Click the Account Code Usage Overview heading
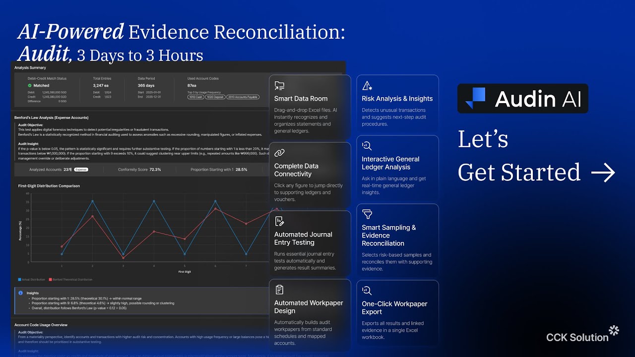The image size is (635, 357). point(41,325)
